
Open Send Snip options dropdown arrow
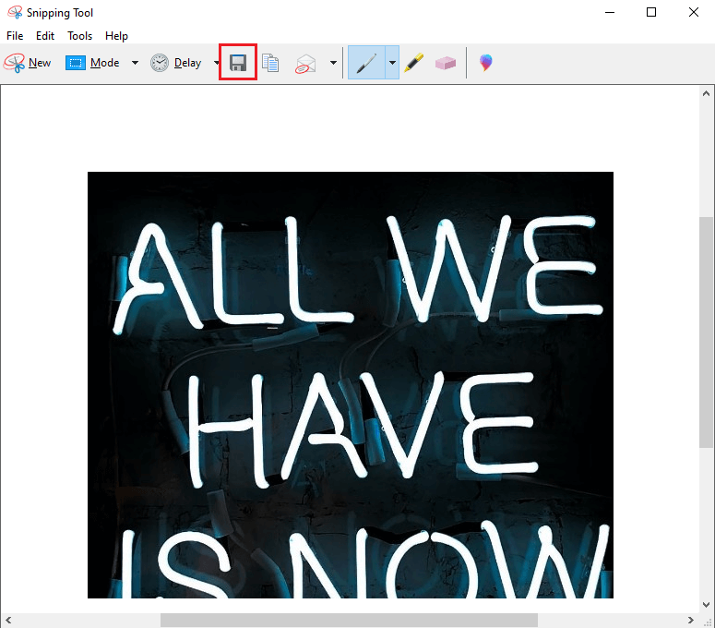333,63
